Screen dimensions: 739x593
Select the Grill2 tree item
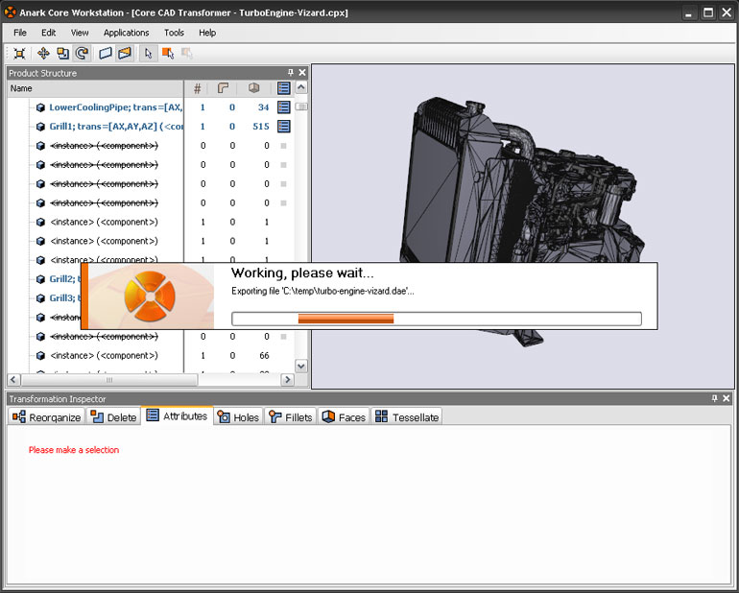tap(65, 279)
